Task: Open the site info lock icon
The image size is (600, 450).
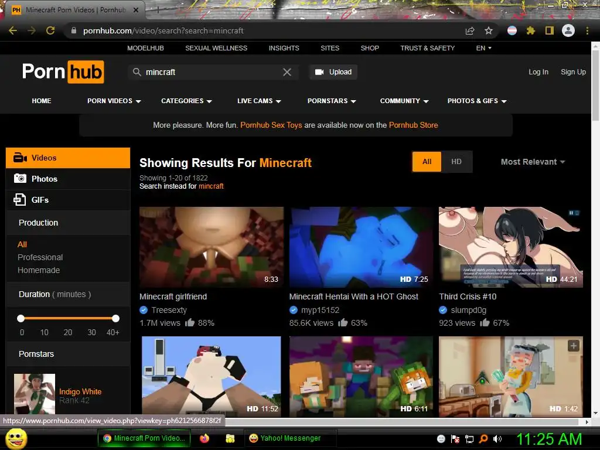Action: tap(74, 30)
